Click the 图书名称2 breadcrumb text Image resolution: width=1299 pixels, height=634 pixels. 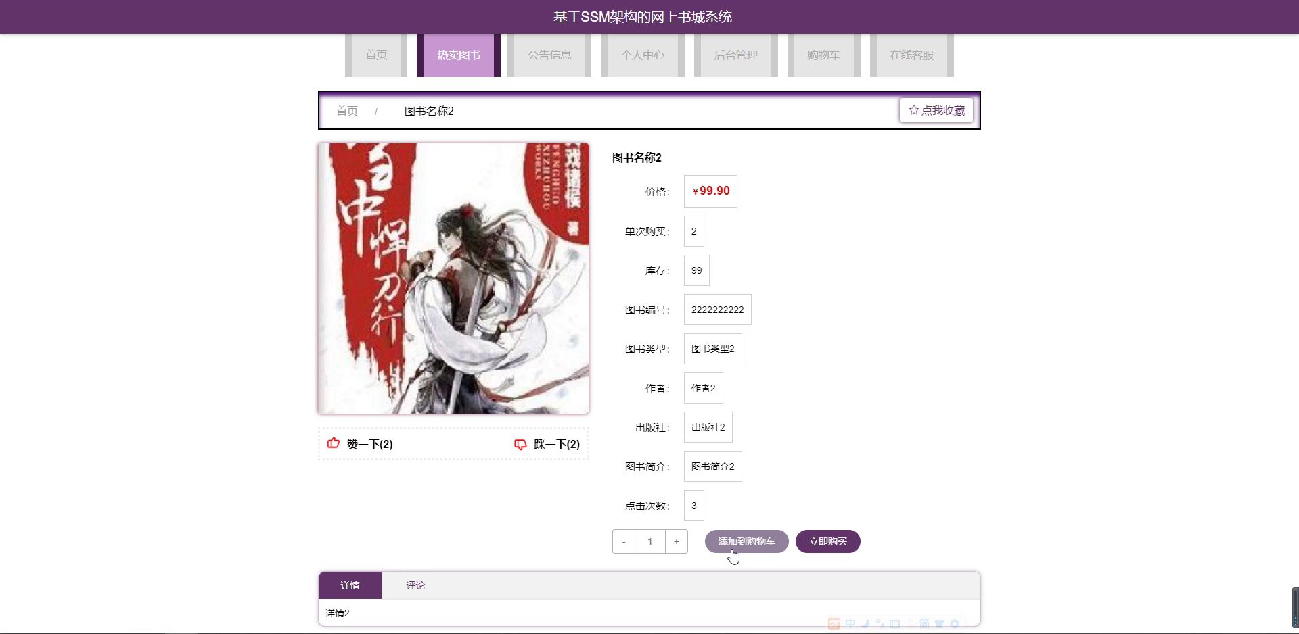click(429, 111)
